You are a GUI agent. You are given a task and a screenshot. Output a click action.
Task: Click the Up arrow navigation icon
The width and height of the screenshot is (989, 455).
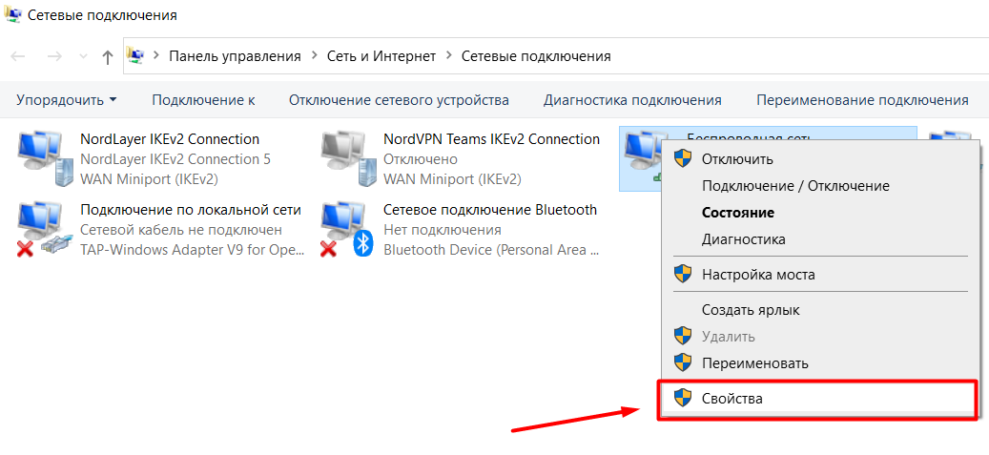[108, 57]
